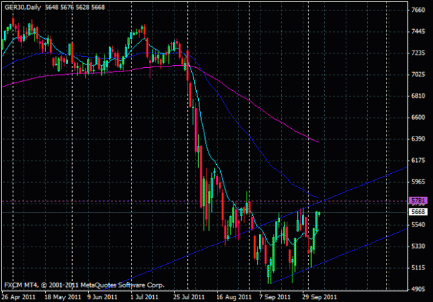Click the OHLC values 5648 5676 5628 5668
433x302 pixels.
click(x=75, y=8)
